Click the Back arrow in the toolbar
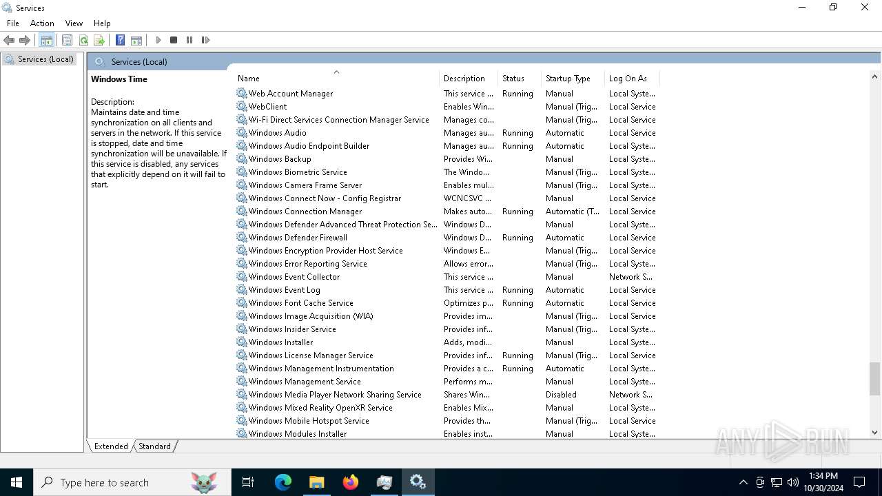The height and width of the screenshot is (496, 882). (9, 40)
